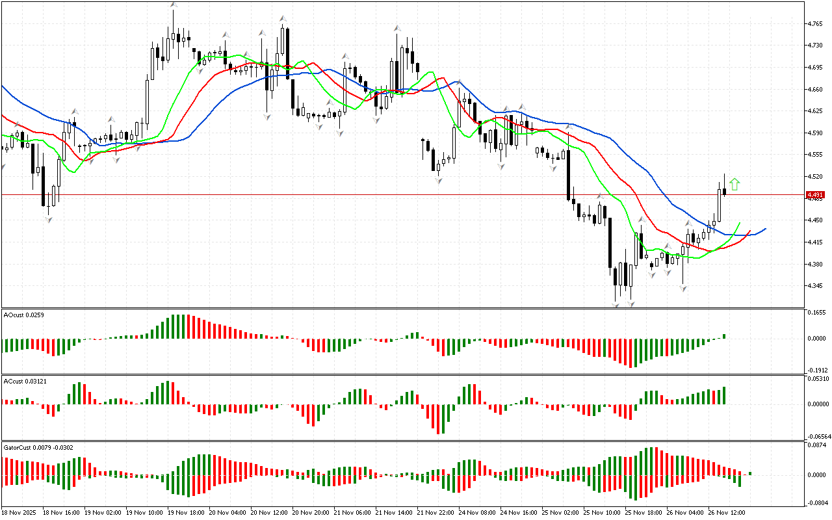Click the -0.06564 value on ACcust scale
Viewport: 832px width, 520px height.
pos(818,436)
